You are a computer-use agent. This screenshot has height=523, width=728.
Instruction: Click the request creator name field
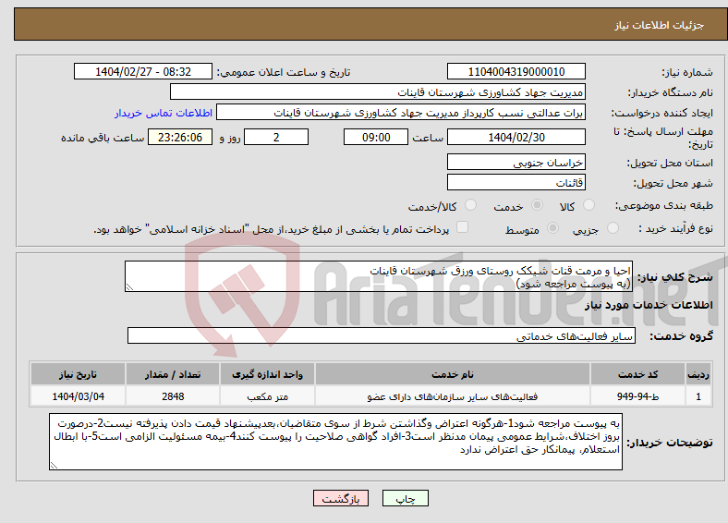pos(401,113)
